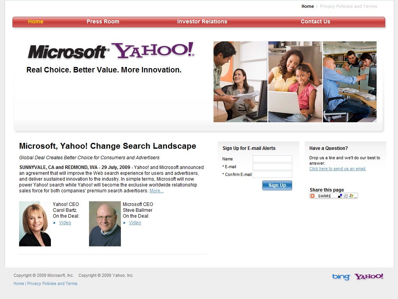
Task: Open the footer Home link
Action: 19,283
